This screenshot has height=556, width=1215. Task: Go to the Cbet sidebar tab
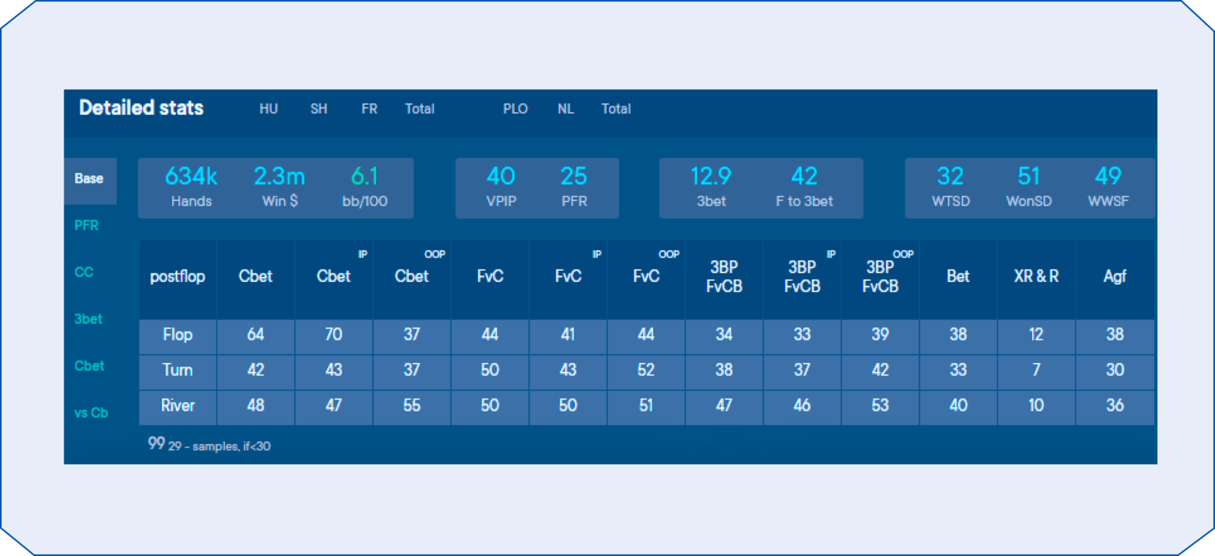[x=89, y=366]
